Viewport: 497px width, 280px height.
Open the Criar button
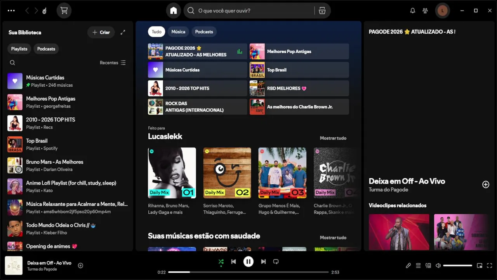pyautogui.click(x=101, y=32)
